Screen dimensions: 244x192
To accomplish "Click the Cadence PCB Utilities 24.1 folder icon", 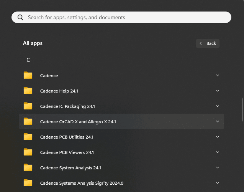I will pyautogui.click(x=28, y=137).
